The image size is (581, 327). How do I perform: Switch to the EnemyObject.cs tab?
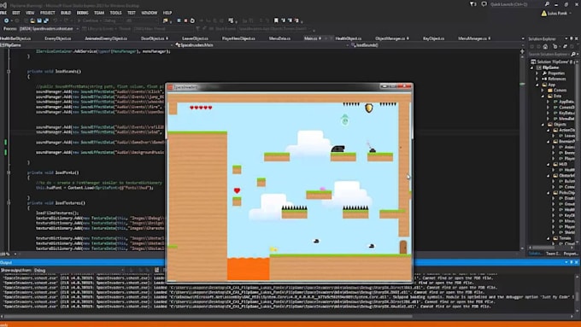pyautogui.click(x=57, y=38)
